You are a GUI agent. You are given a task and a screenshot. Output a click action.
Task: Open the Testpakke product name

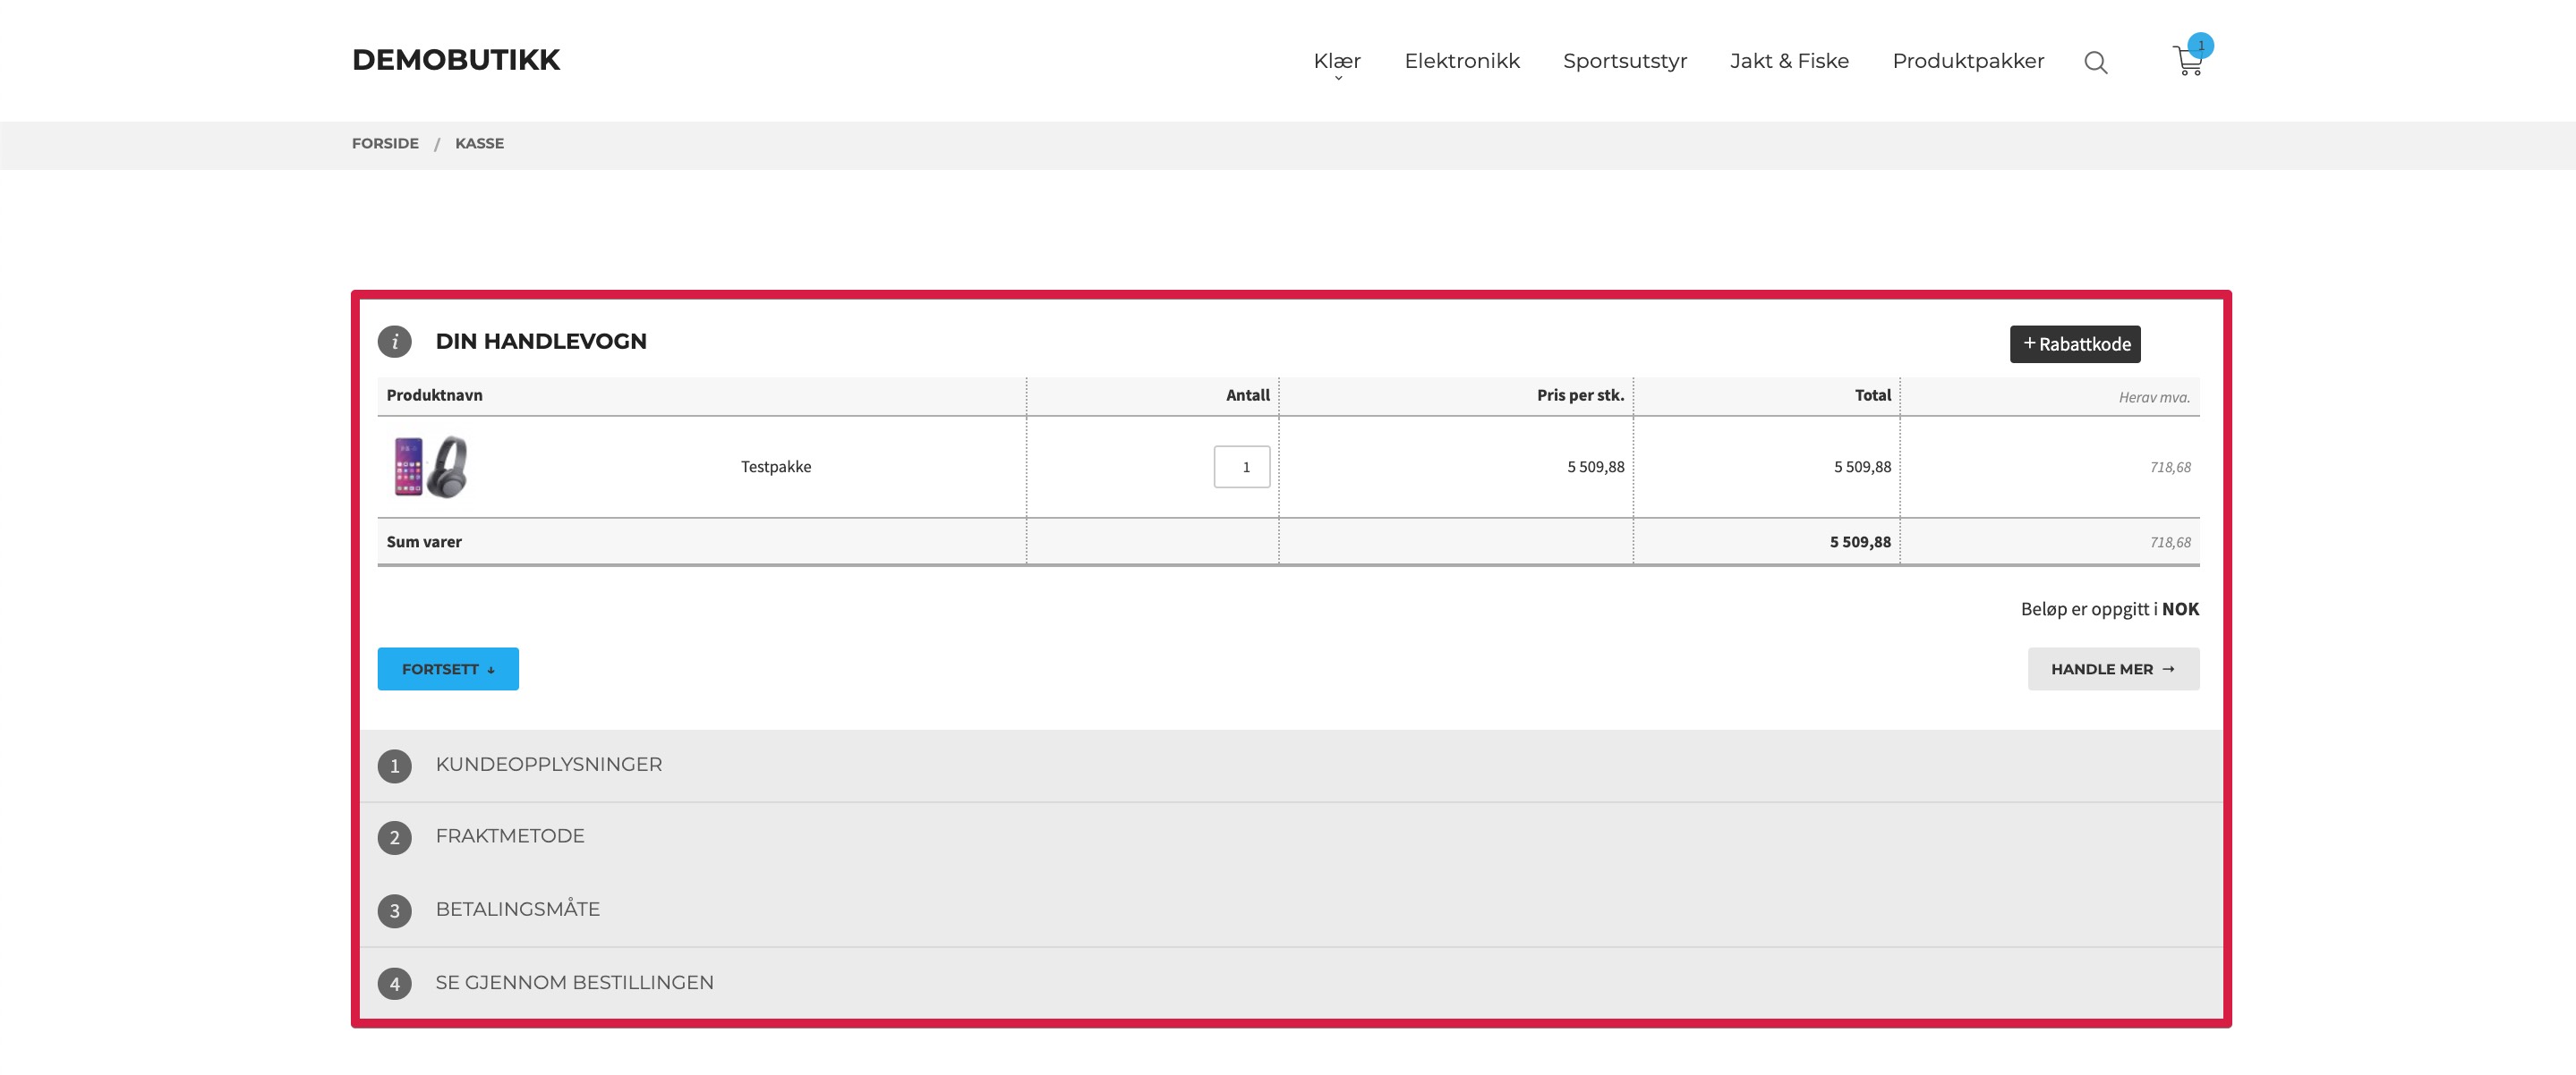(776, 467)
